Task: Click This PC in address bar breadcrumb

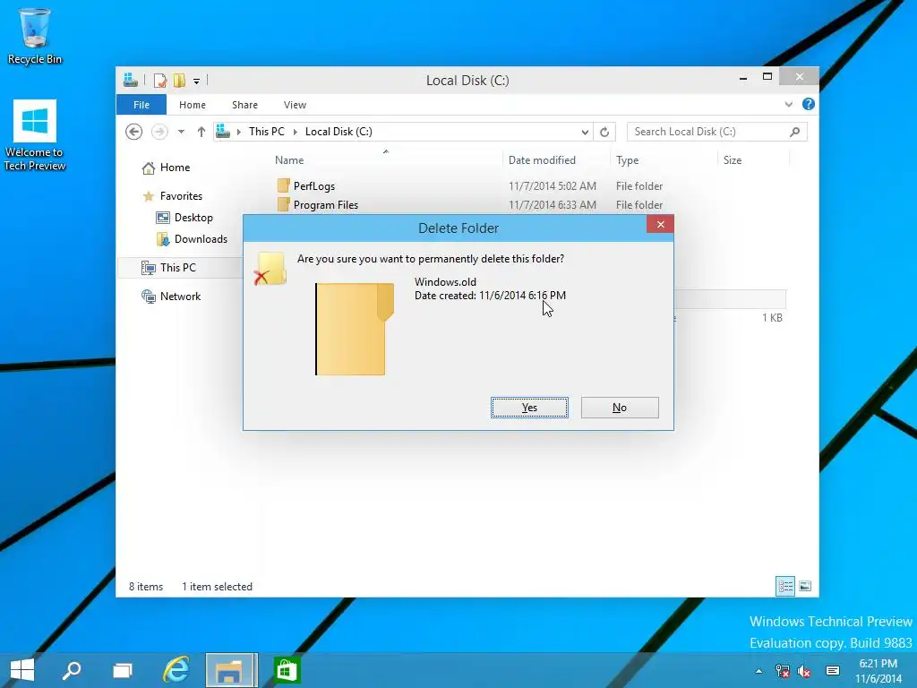Action: [266, 132]
